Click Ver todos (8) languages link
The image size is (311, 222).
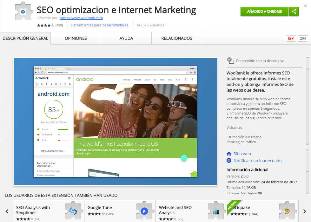tap(251, 193)
